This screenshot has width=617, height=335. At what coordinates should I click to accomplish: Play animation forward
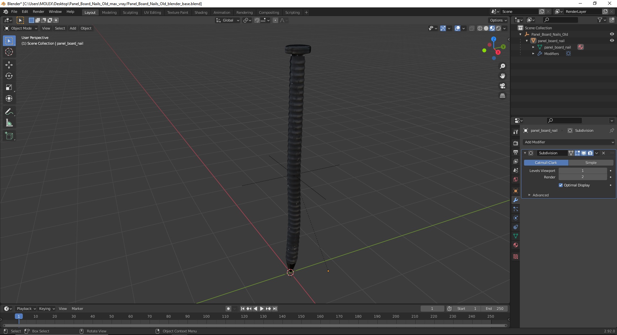pos(262,309)
